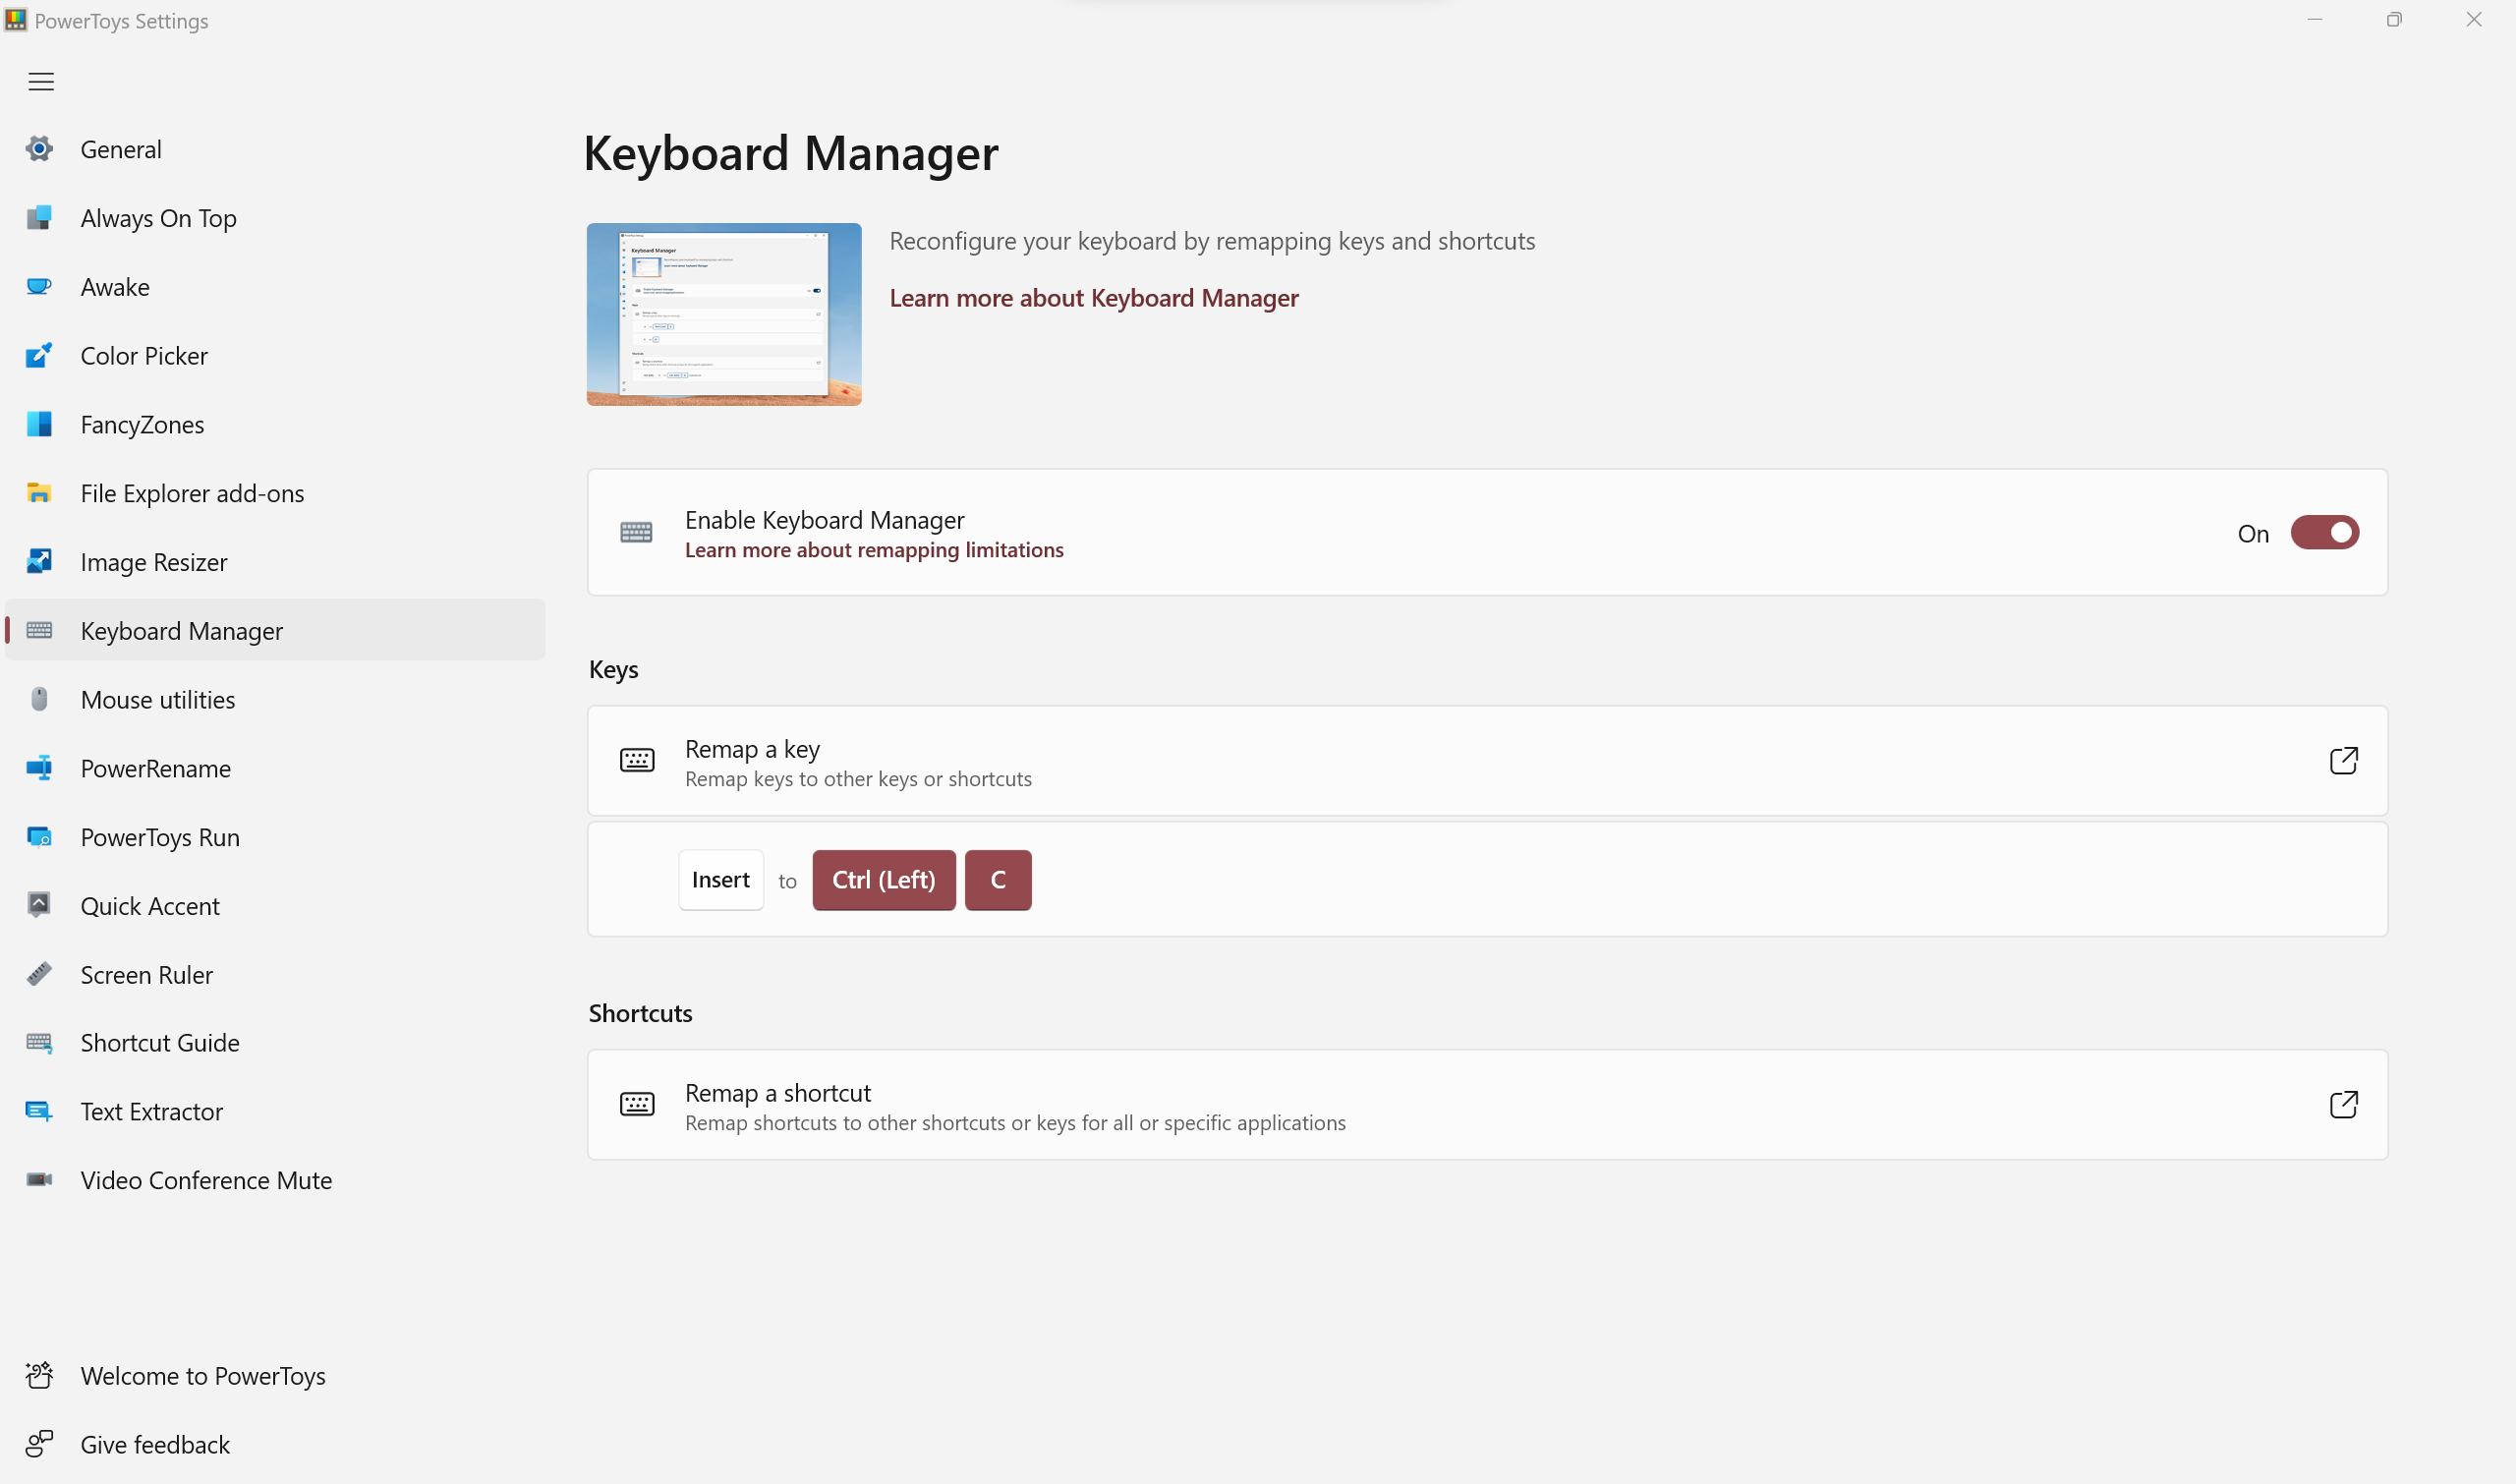The height and width of the screenshot is (1484, 2516).
Task: Select the FancyZones sidebar icon
Action: click(39, 424)
